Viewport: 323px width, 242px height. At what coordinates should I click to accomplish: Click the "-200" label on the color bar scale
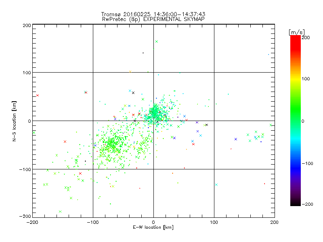coord(307,204)
